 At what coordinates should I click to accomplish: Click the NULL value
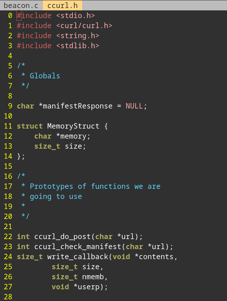tap(134, 106)
